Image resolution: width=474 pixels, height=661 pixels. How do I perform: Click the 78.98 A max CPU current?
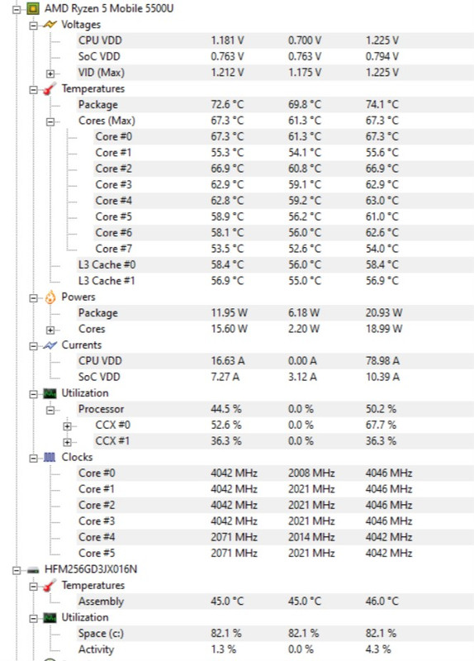(382, 361)
